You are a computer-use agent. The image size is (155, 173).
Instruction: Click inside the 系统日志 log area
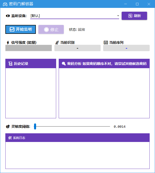tap(77, 155)
